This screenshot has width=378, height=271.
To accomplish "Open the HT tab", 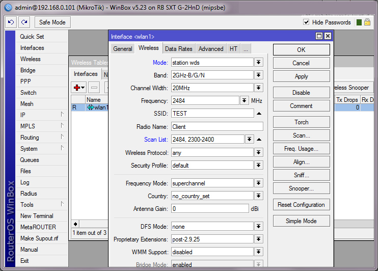I will point(233,49).
